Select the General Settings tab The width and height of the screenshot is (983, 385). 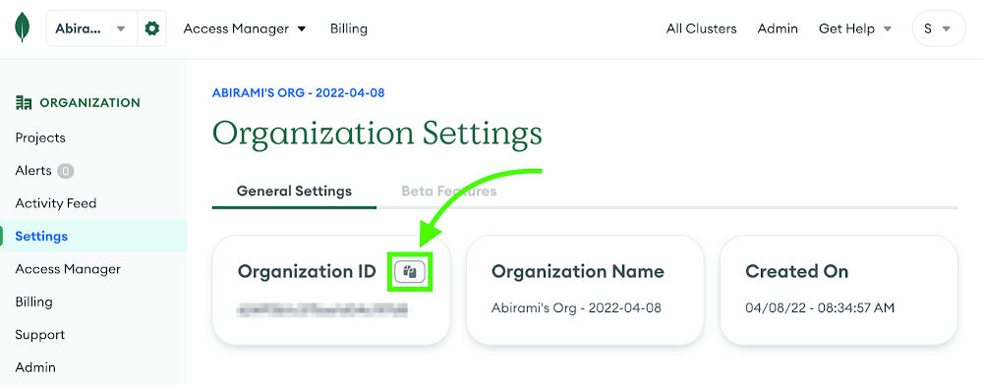tap(294, 191)
